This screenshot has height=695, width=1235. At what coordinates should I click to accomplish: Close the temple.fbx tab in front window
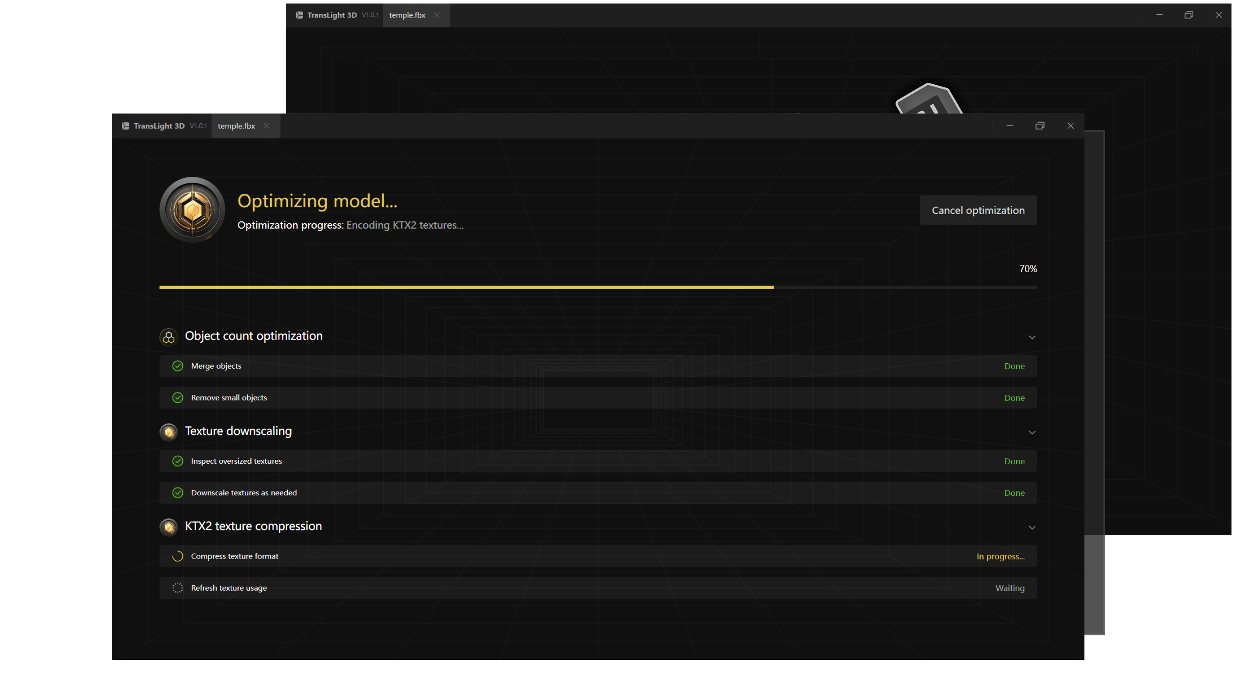(267, 125)
